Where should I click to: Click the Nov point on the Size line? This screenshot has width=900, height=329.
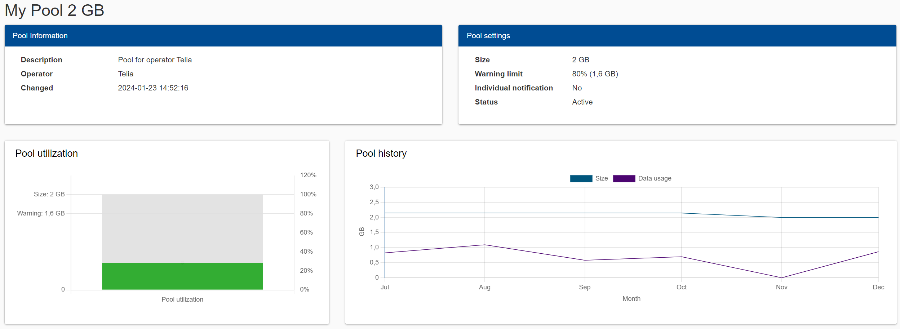pyautogui.click(x=781, y=217)
